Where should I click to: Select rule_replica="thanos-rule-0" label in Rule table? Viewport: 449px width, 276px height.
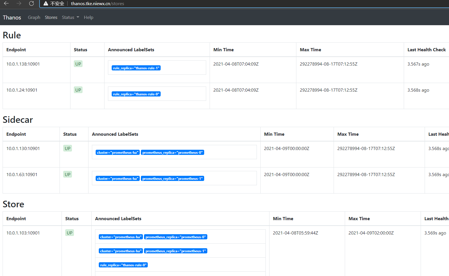pyautogui.click(x=136, y=94)
